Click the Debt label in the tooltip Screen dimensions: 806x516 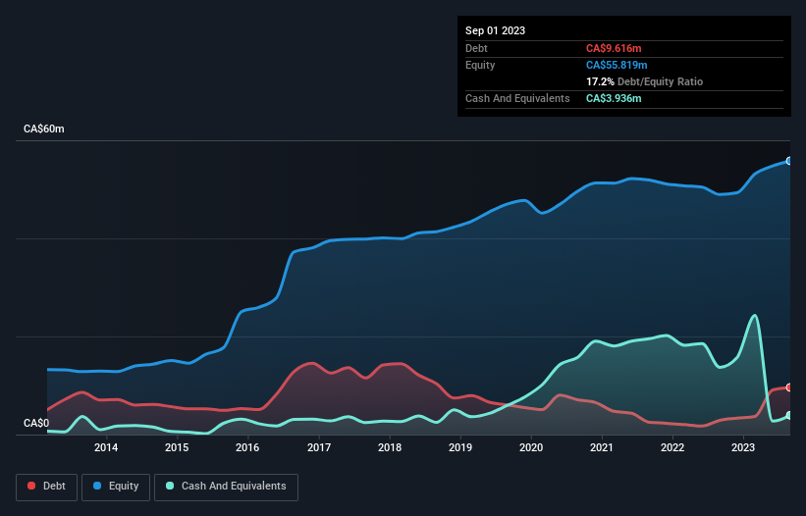(x=476, y=48)
